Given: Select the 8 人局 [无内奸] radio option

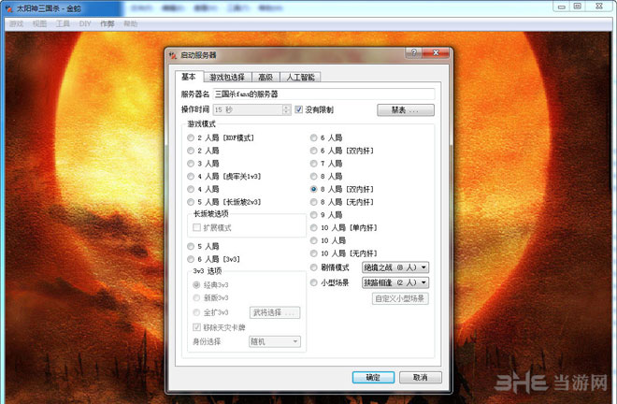Looking at the screenshot, I should click(x=315, y=200).
